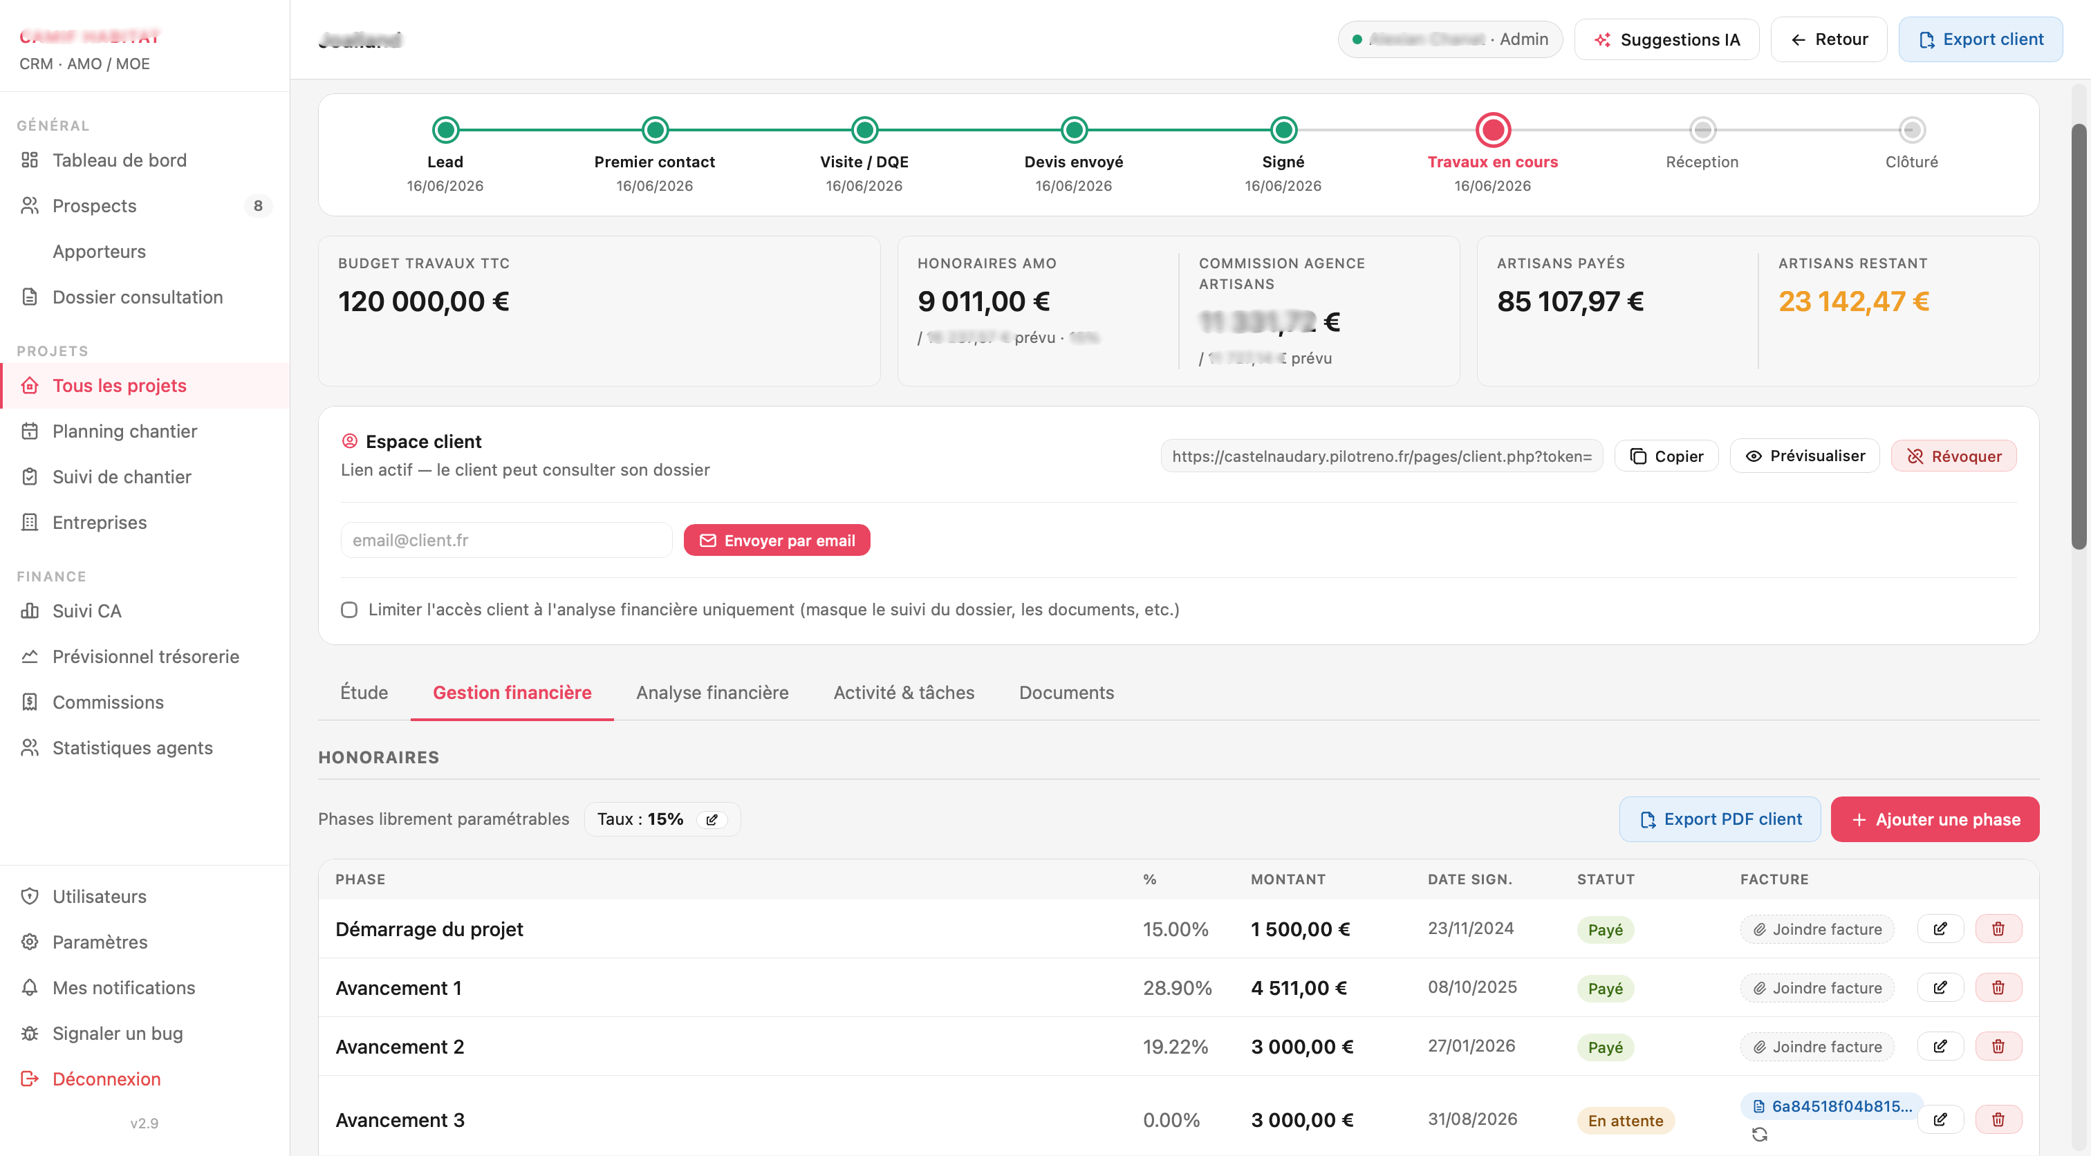The image size is (2091, 1156).
Task: Tick the Limiter l'accès client checkbox
Action: [349, 610]
